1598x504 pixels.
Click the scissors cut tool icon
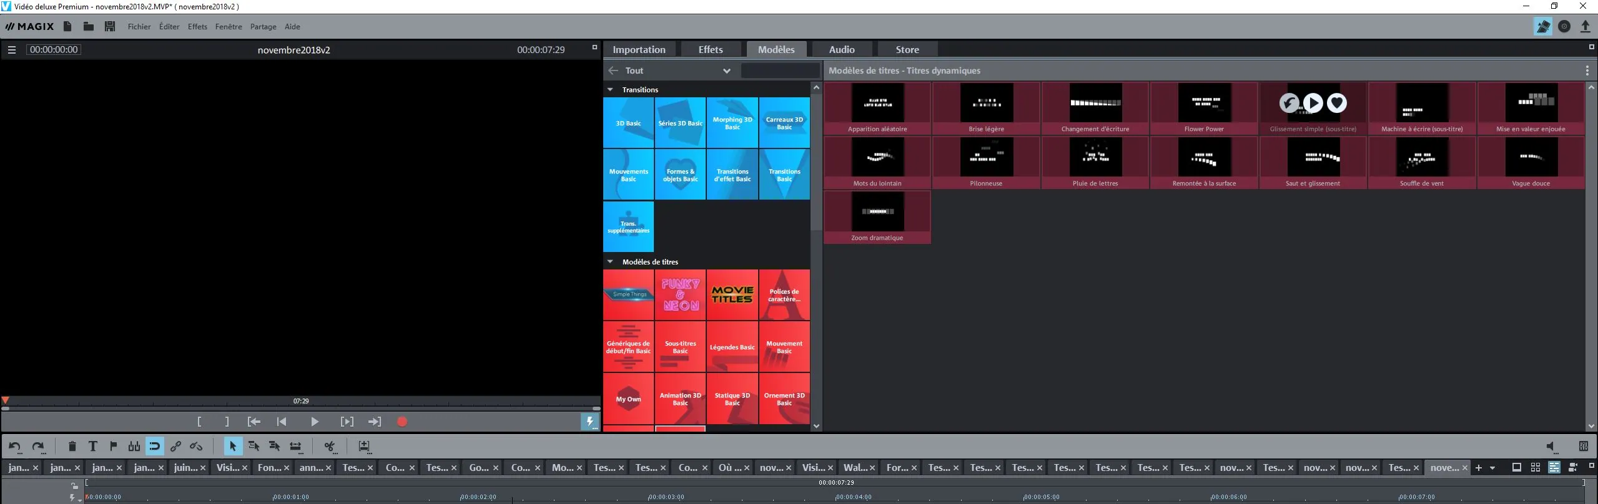pyautogui.click(x=330, y=446)
